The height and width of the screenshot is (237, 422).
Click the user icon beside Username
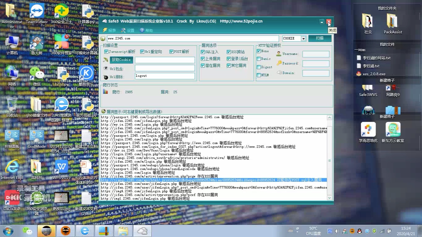(x=279, y=54)
